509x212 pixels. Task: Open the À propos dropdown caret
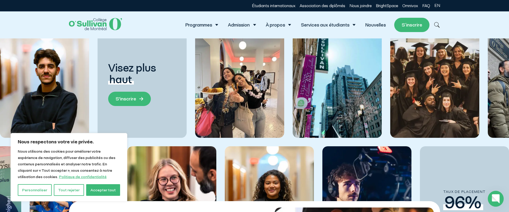point(289,25)
